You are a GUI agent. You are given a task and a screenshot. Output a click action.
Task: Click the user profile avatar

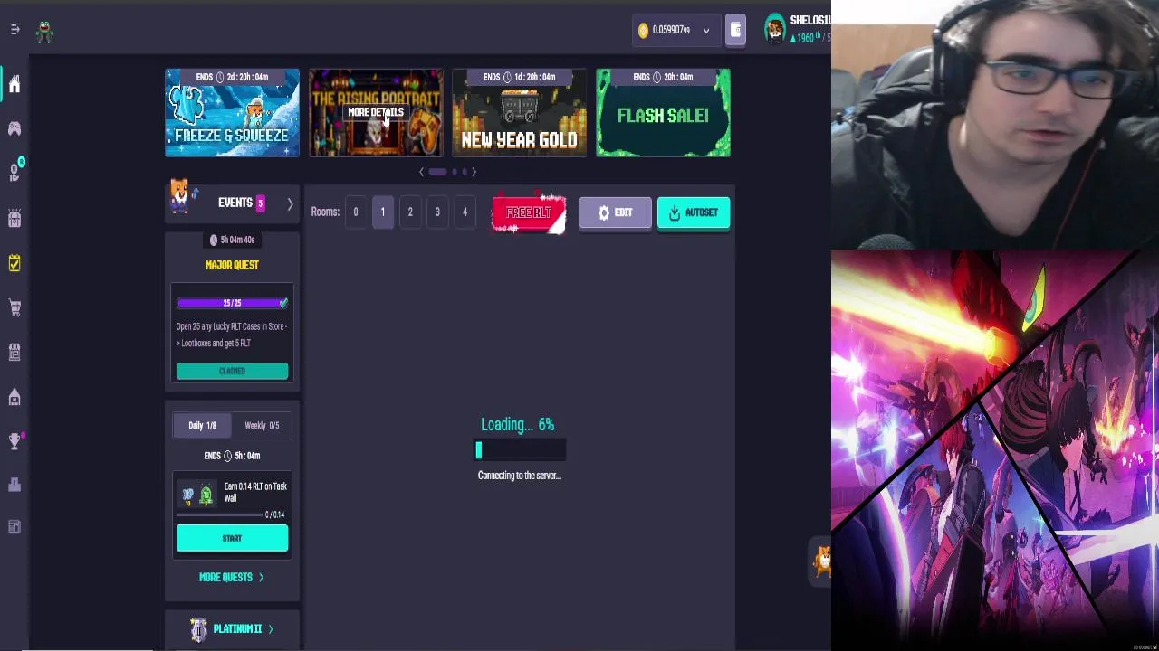click(x=774, y=29)
